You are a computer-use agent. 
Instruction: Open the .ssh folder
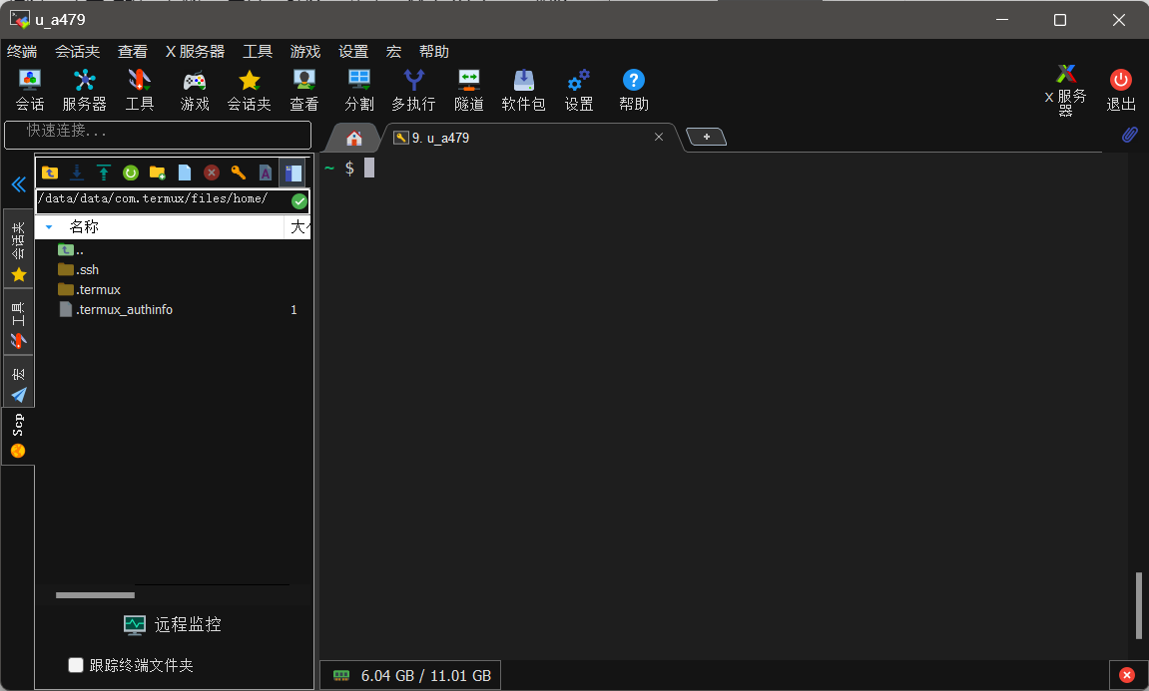(87, 270)
